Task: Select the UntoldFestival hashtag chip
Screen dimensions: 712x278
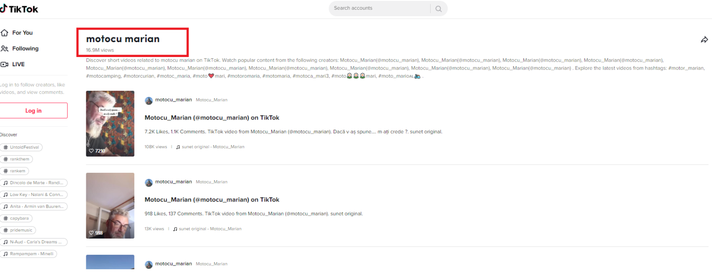Action: click(21, 147)
